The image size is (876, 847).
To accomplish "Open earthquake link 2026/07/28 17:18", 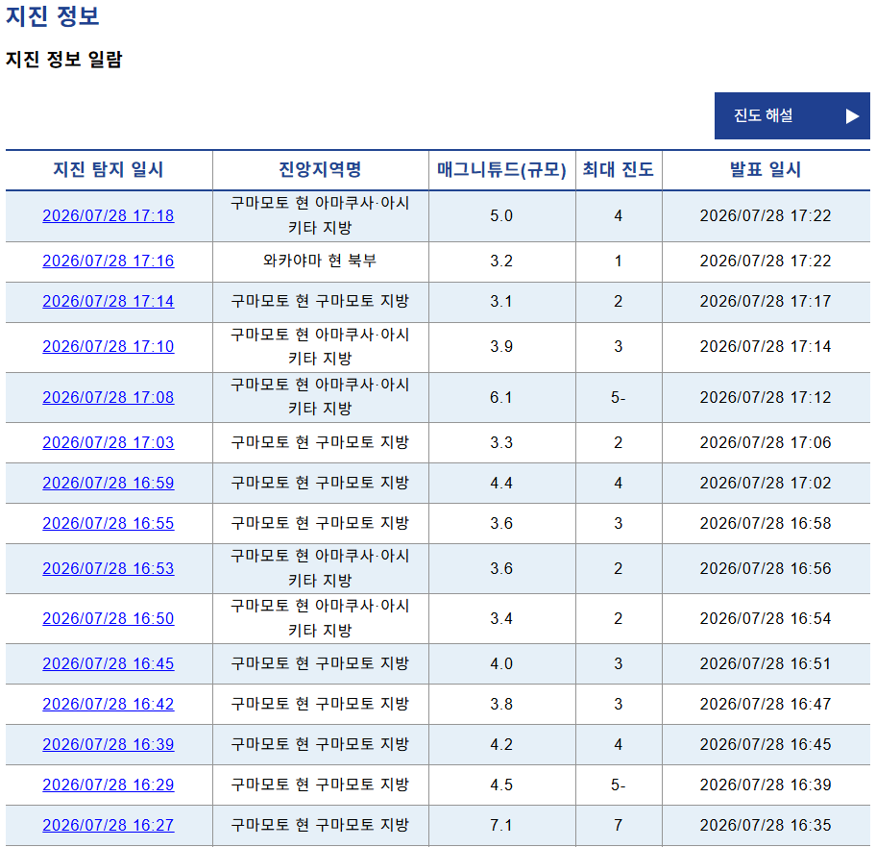I will click(109, 215).
